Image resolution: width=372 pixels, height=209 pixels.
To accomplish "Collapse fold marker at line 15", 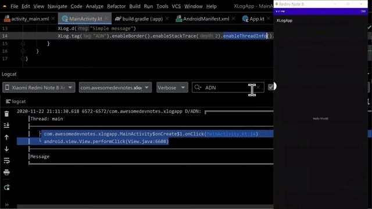I will pyautogui.click(x=23, y=44).
